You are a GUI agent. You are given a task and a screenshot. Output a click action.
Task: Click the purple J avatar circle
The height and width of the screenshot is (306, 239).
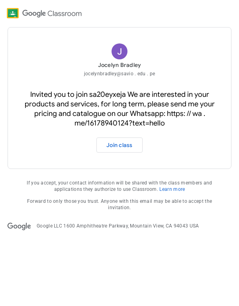[x=119, y=51]
